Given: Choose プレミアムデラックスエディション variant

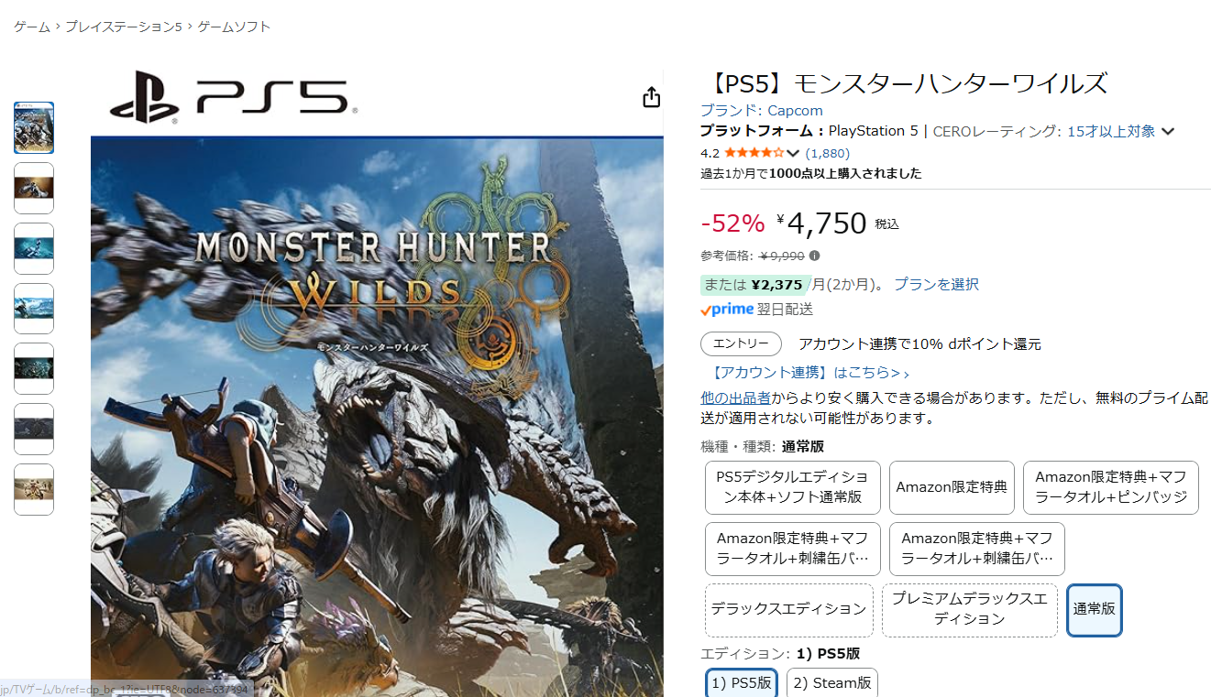Looking at the screenshot, I should [970, 610].
